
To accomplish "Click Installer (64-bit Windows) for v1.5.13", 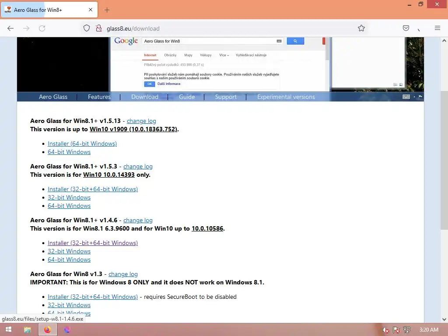I will (x=82, y=143).
